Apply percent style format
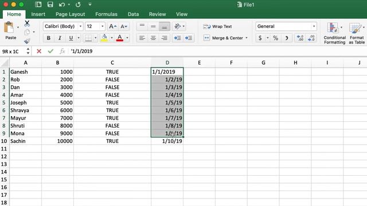367x206 pixels. (x=275, y=38)
